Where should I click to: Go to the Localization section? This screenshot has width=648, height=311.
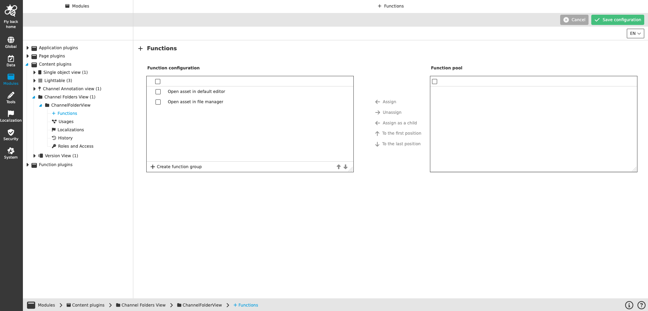(11, 114)
